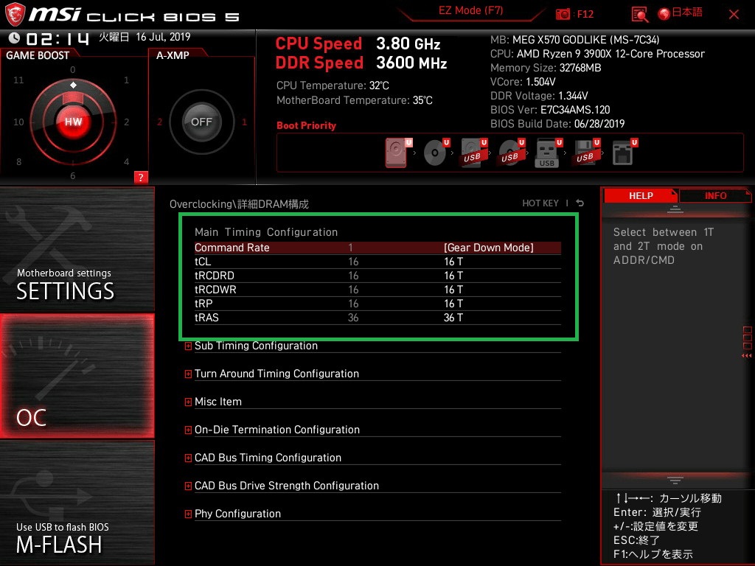755x566 pixels.
Task: Select the USB floppy boot device icon
Action: 586,153
